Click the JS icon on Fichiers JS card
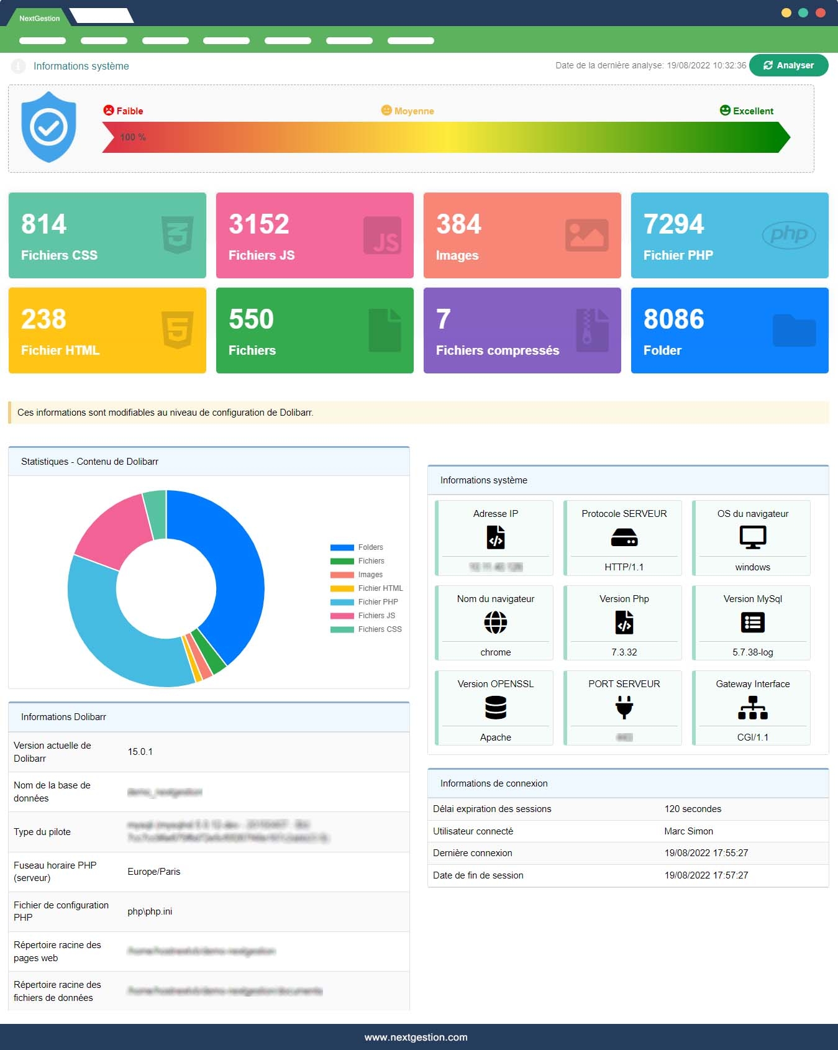Image resolution: width=838 pixels, height=1050 pixels. (382, 235)
